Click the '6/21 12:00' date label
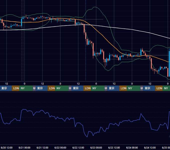This screenshot has height=150, width=170. coord(42,147)
